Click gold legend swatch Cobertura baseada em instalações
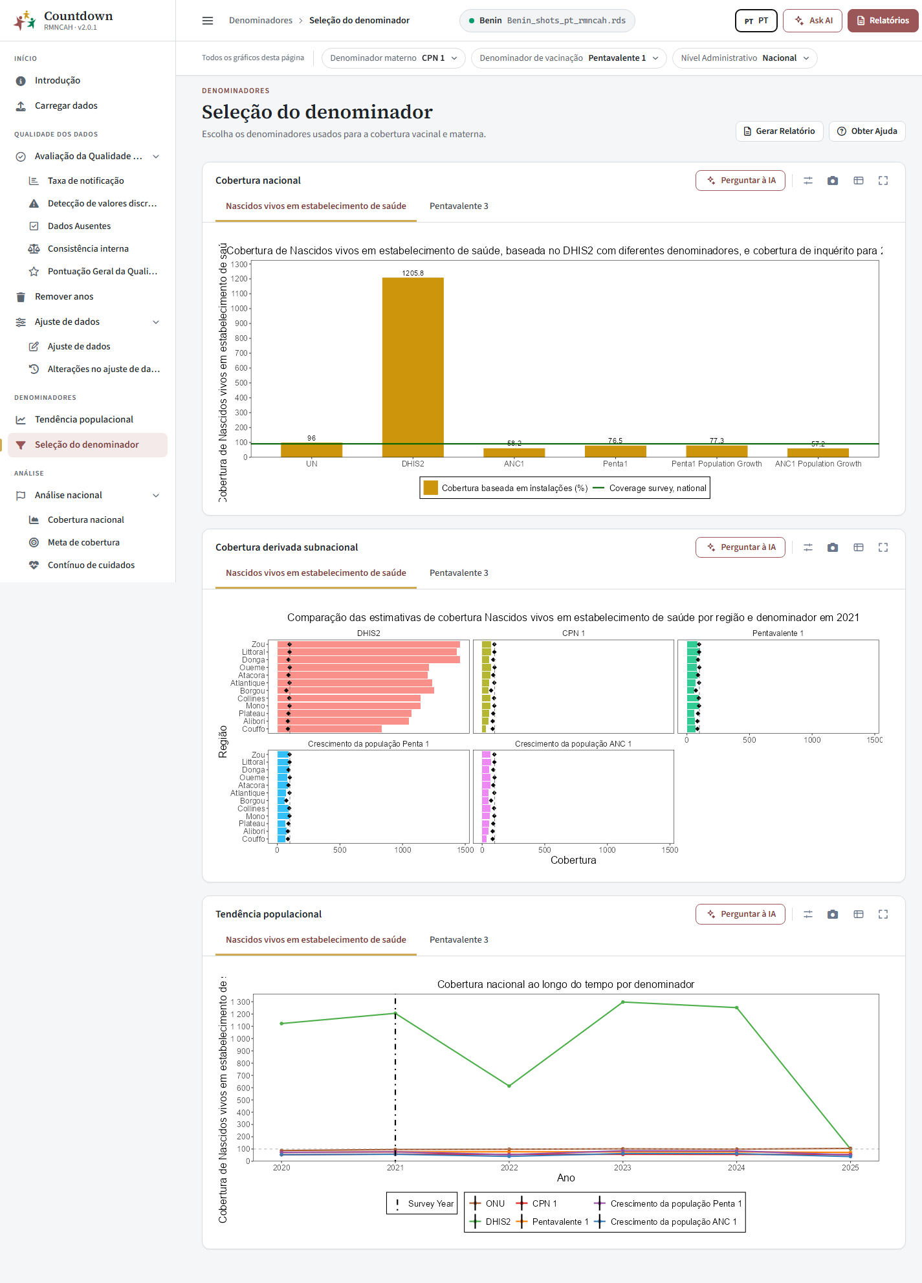The image size is (922, 1283). coord(430,488)
